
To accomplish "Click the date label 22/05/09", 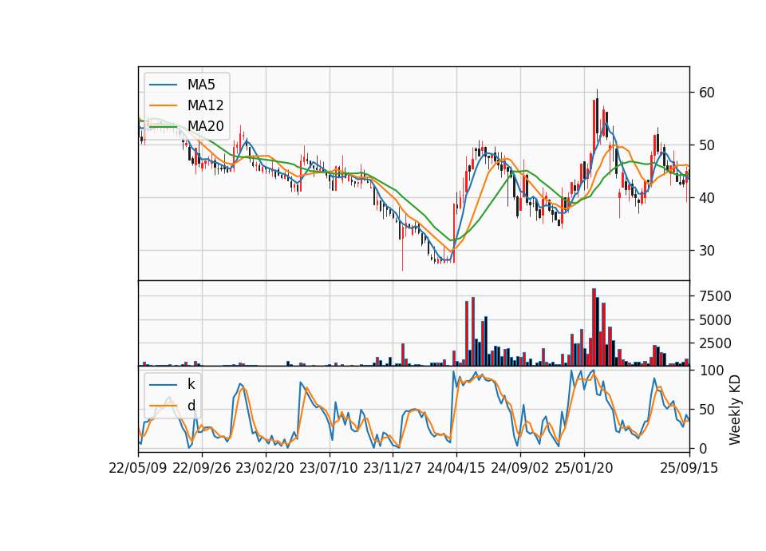I will (138, 468).
